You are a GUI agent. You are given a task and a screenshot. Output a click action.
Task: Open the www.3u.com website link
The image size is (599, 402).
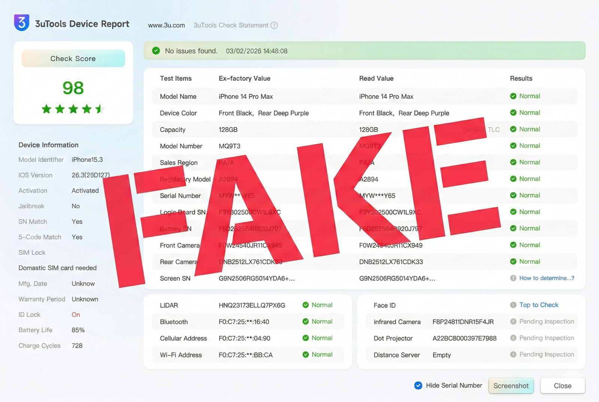click(166, 25)
